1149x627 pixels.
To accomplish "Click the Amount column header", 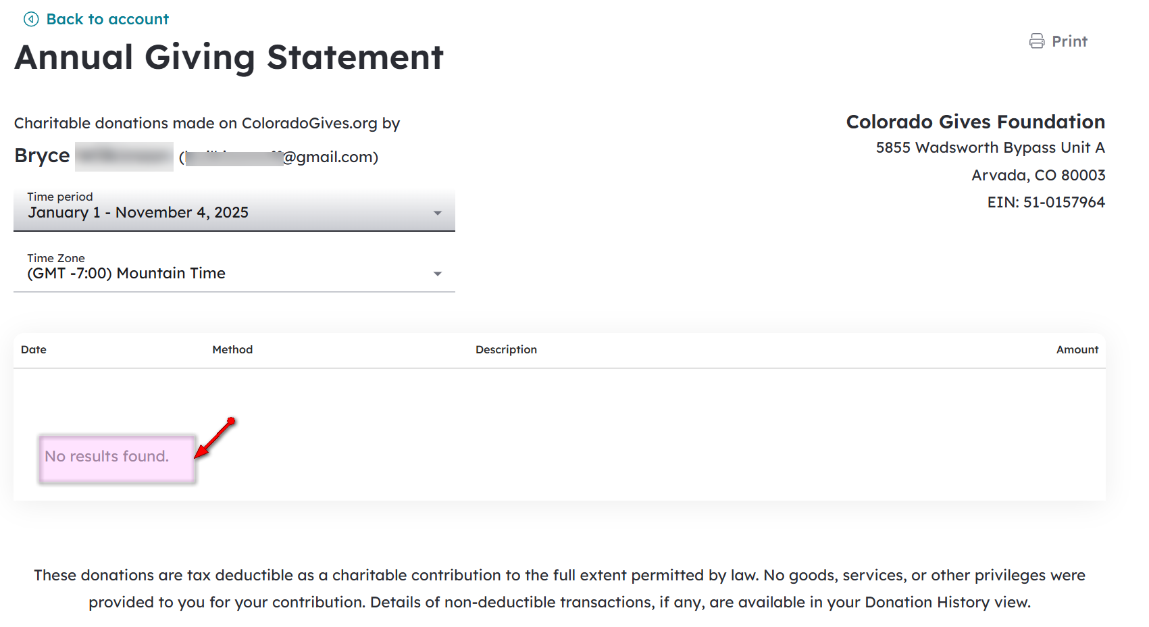I will (x=1077, y=349).
